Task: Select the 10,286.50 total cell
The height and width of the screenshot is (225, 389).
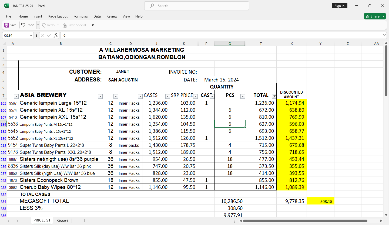Action: click(230, 201)
